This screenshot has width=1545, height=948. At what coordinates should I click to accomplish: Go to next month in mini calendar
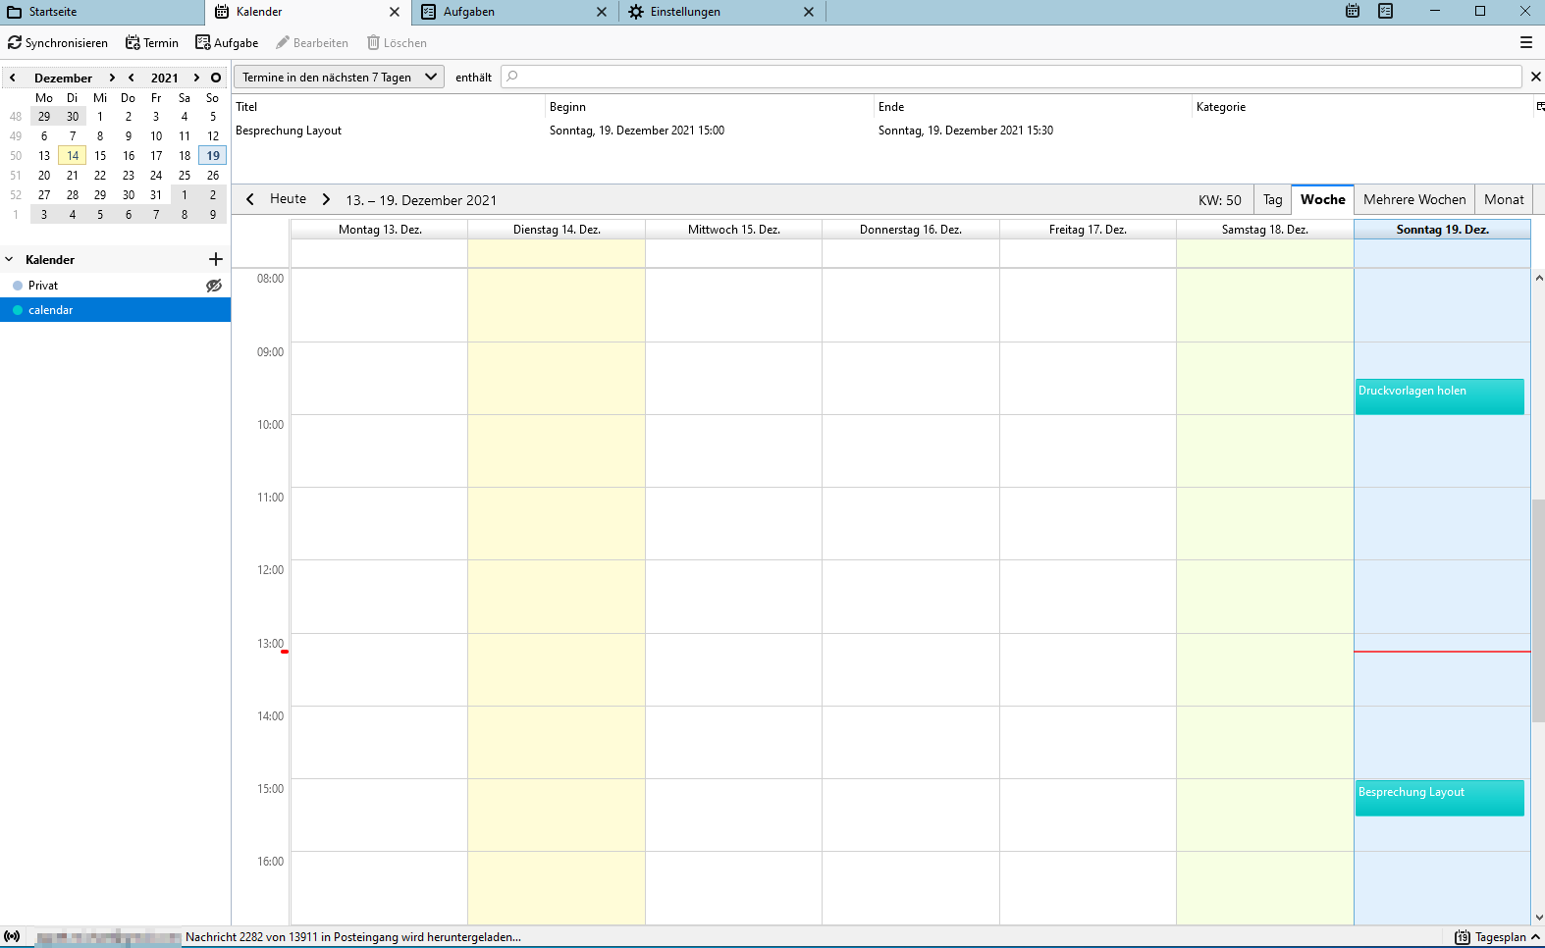point(113,78)
